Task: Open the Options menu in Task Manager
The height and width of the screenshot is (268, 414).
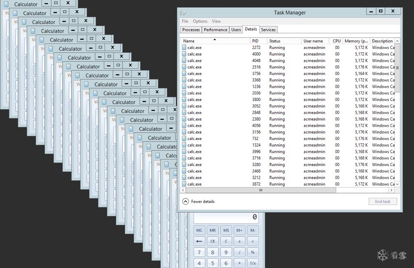Action: tap(200, 21)
